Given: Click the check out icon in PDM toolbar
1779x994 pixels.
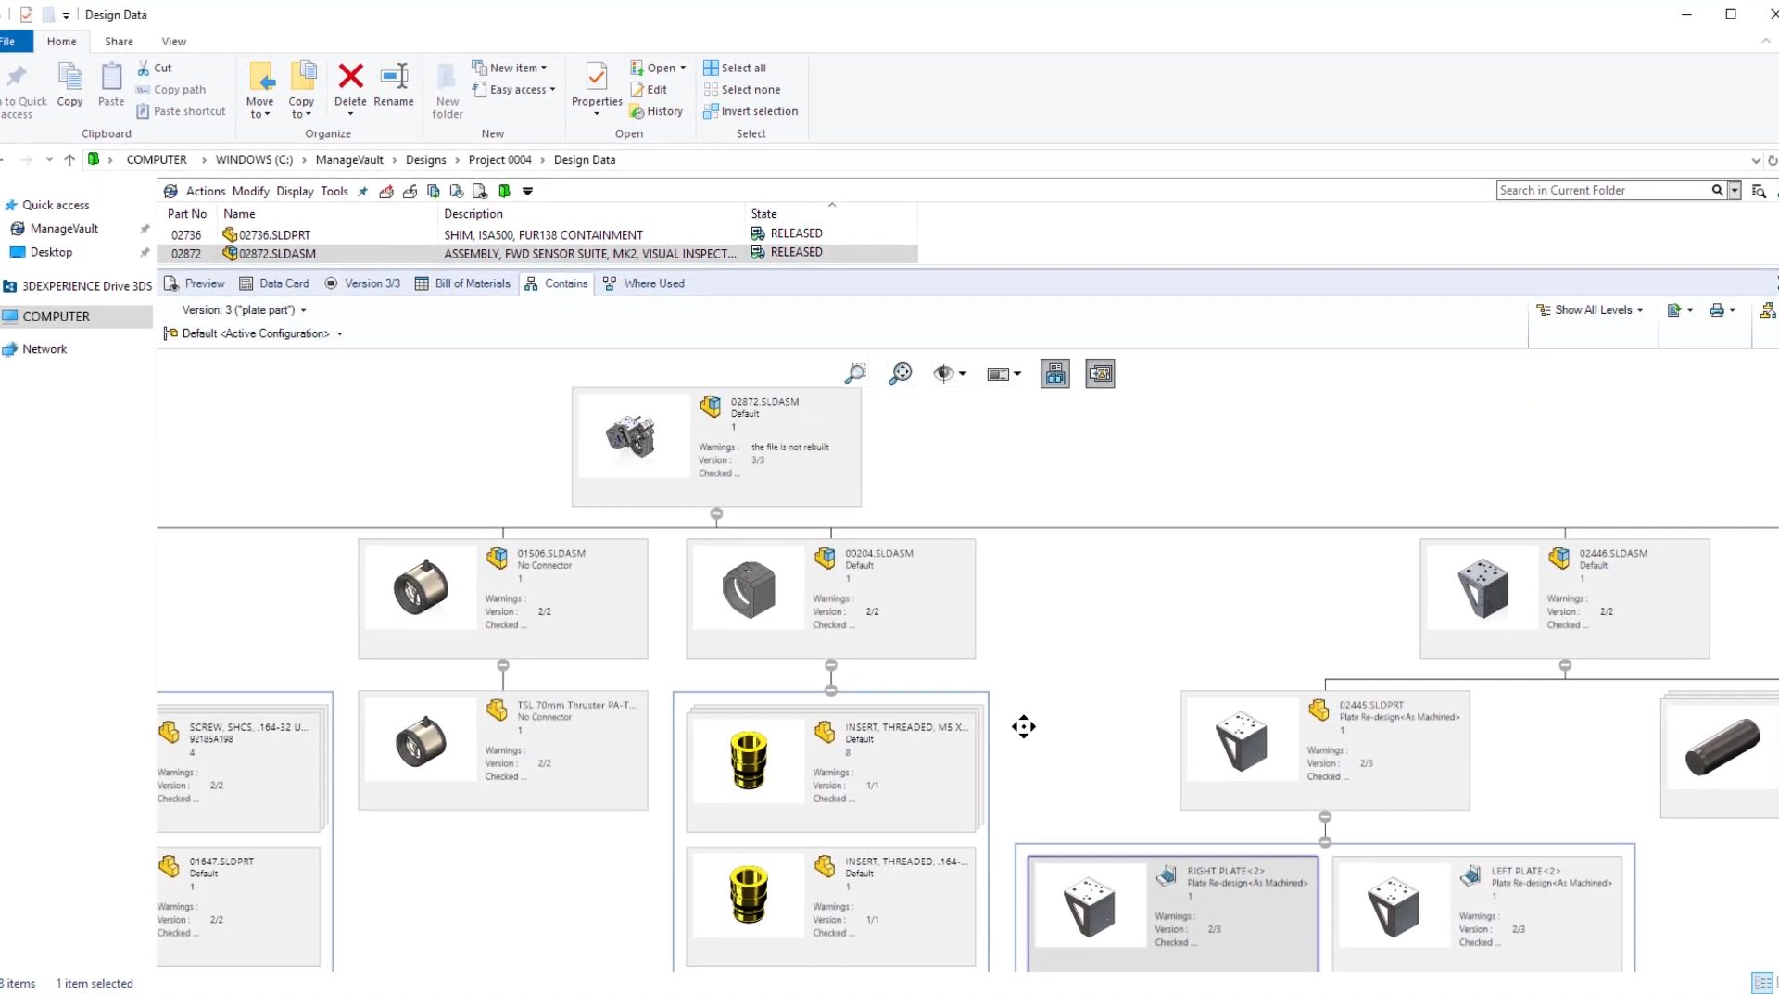Looking at the screenshot, I should [x=386, y=192].
